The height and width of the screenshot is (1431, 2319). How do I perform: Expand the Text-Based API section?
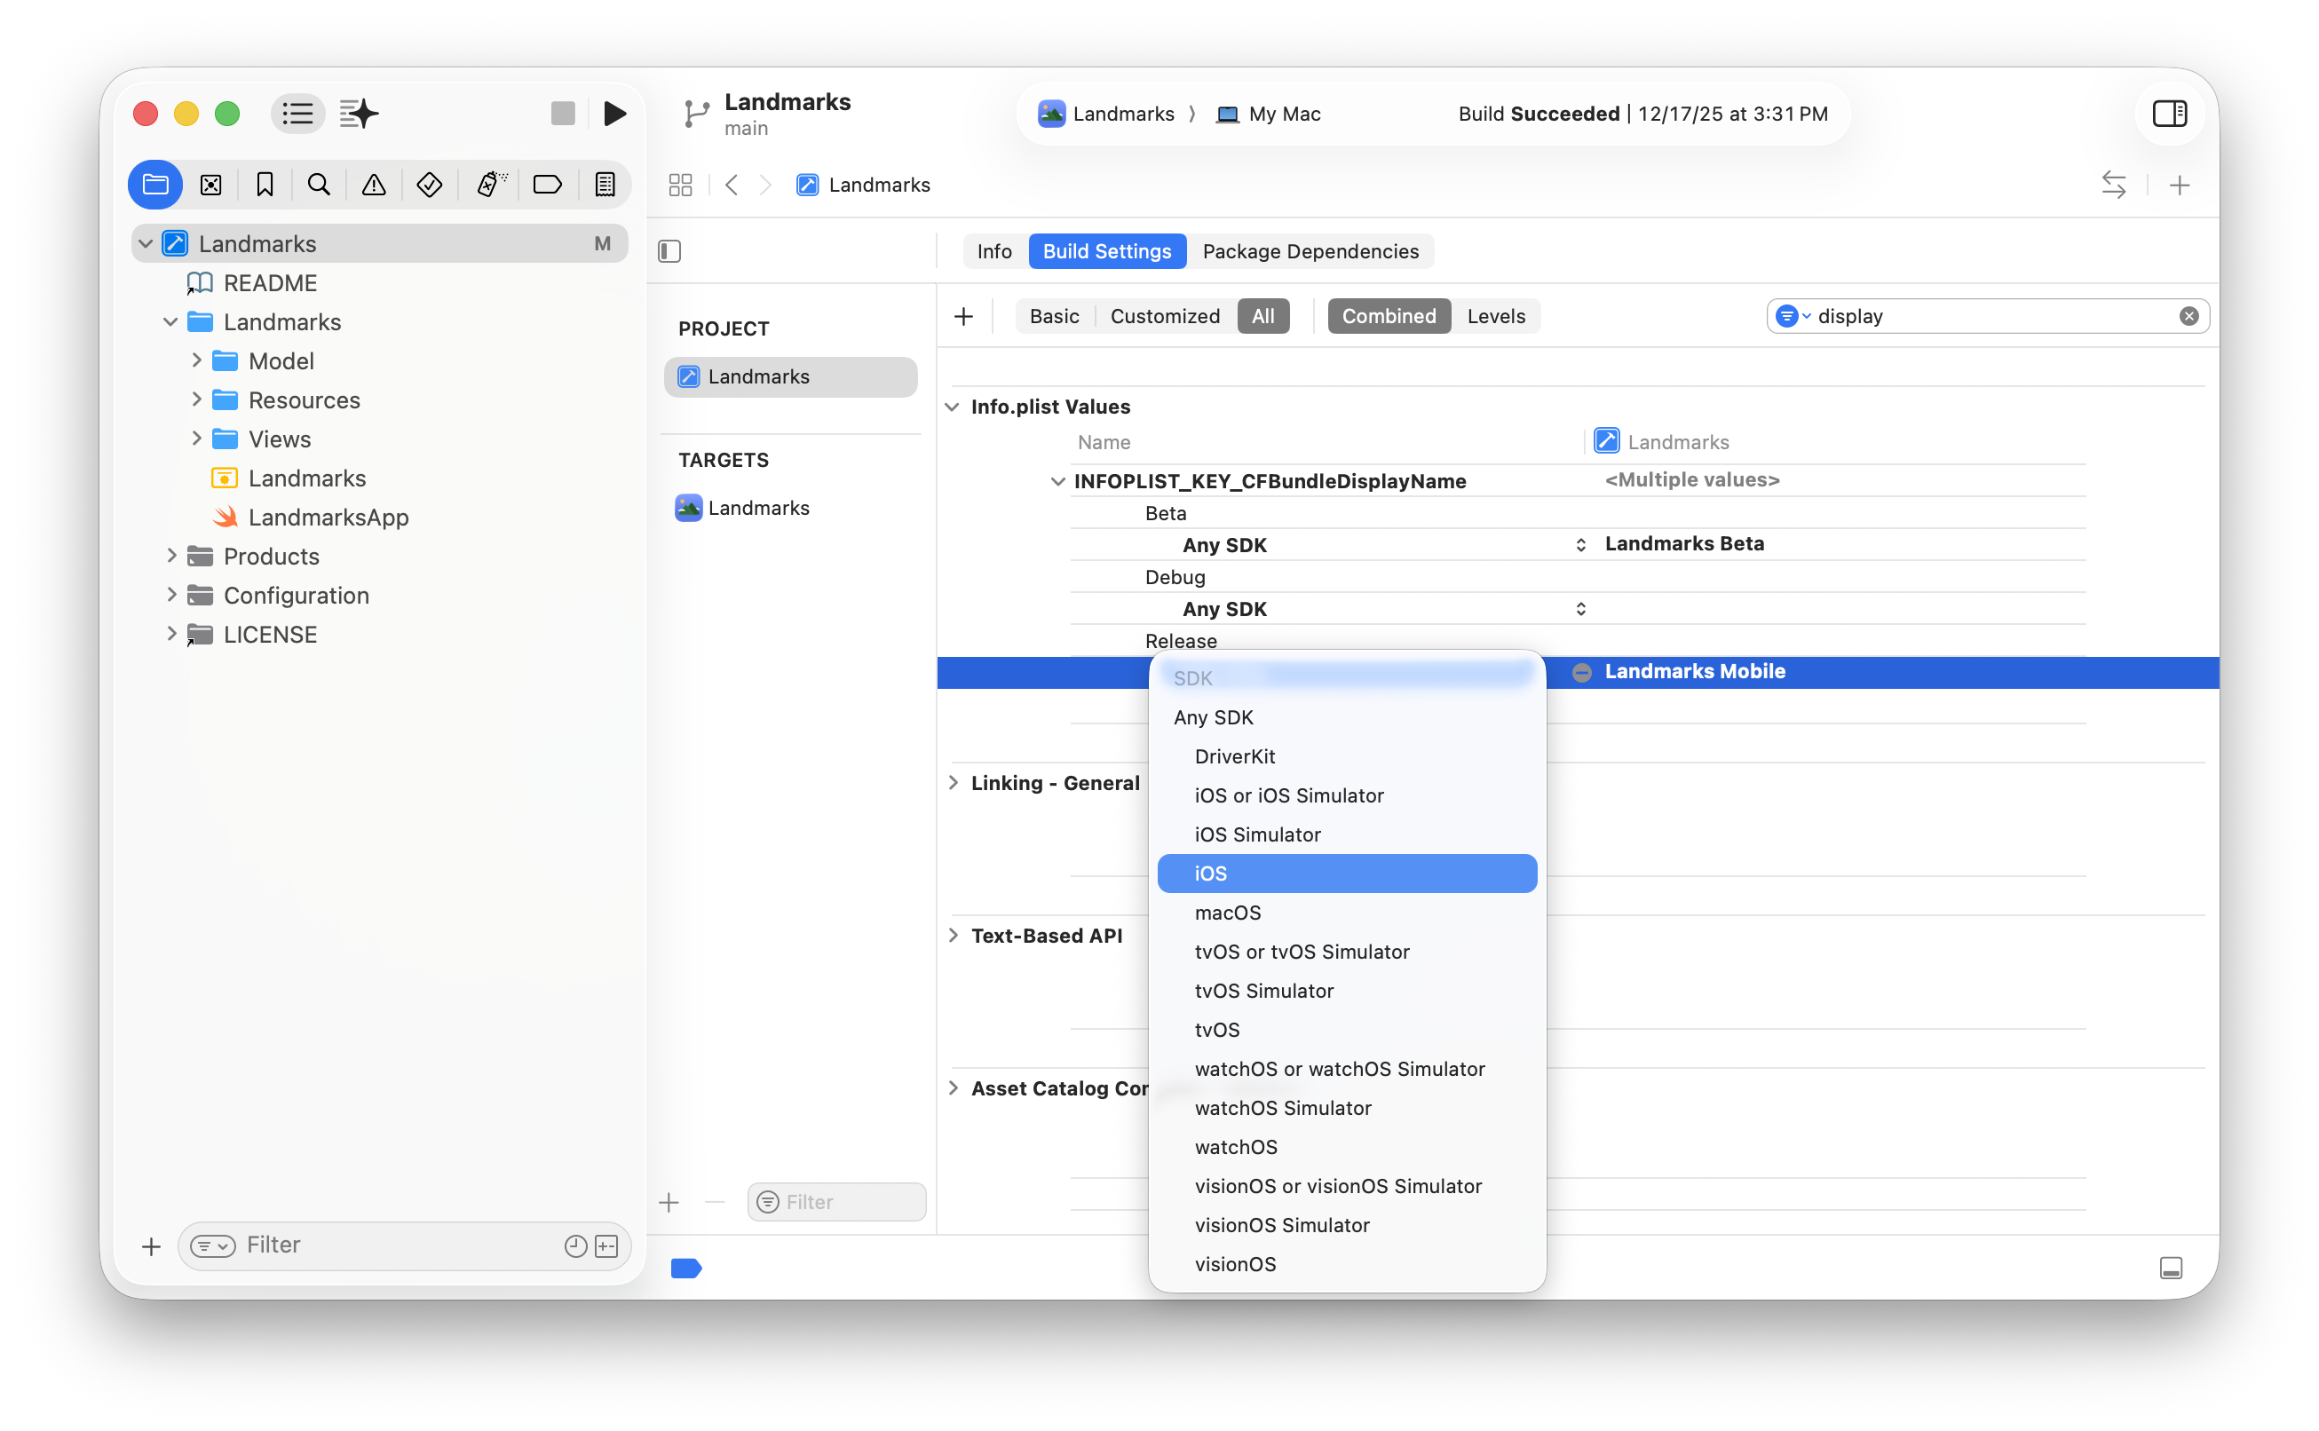click(x=953, y=935)
